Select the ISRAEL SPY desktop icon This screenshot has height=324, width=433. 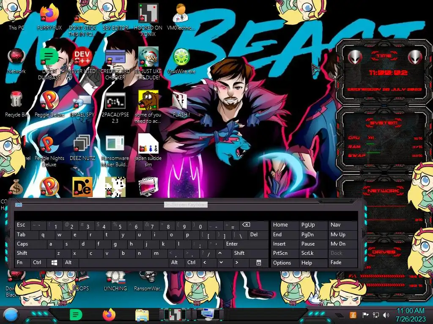pyautogui.click(x=82, y=104)
